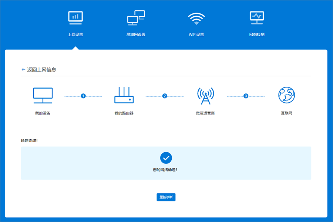This screenshot has height=222, width=333.
Task: Select step marker number 1
Action: 83,96
